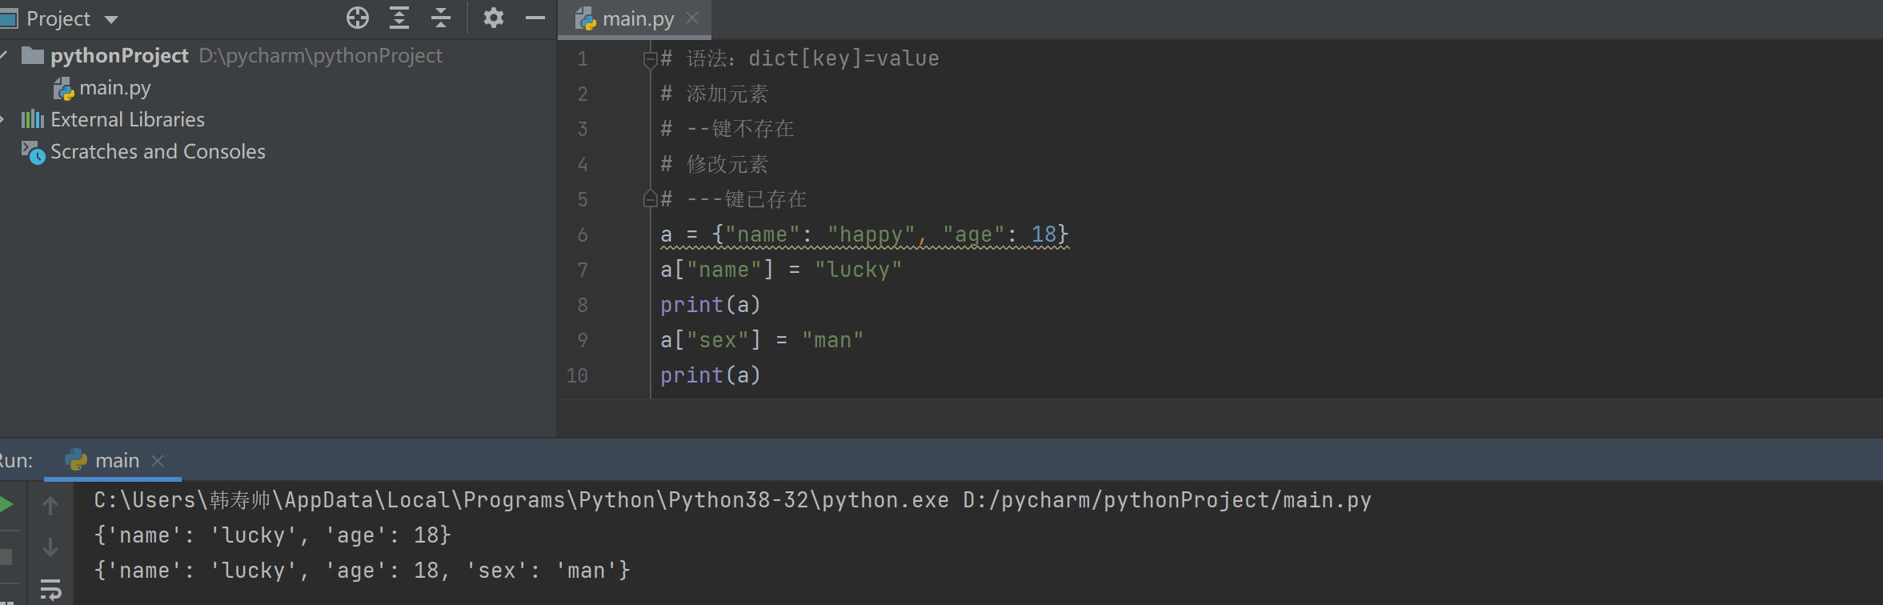Select main.py in the project tree
Screen dimensions: 1883x605
114,88
